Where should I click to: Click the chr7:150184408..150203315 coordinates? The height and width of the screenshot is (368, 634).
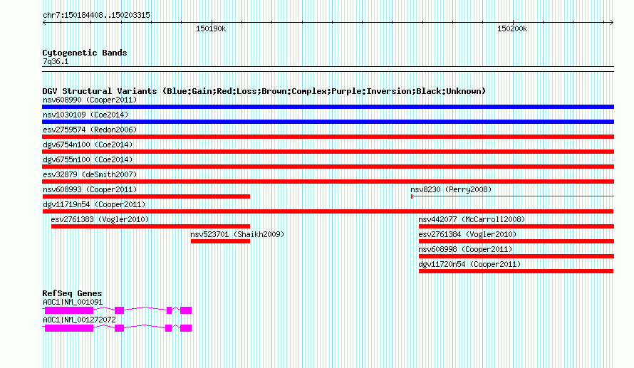point(96,16)
